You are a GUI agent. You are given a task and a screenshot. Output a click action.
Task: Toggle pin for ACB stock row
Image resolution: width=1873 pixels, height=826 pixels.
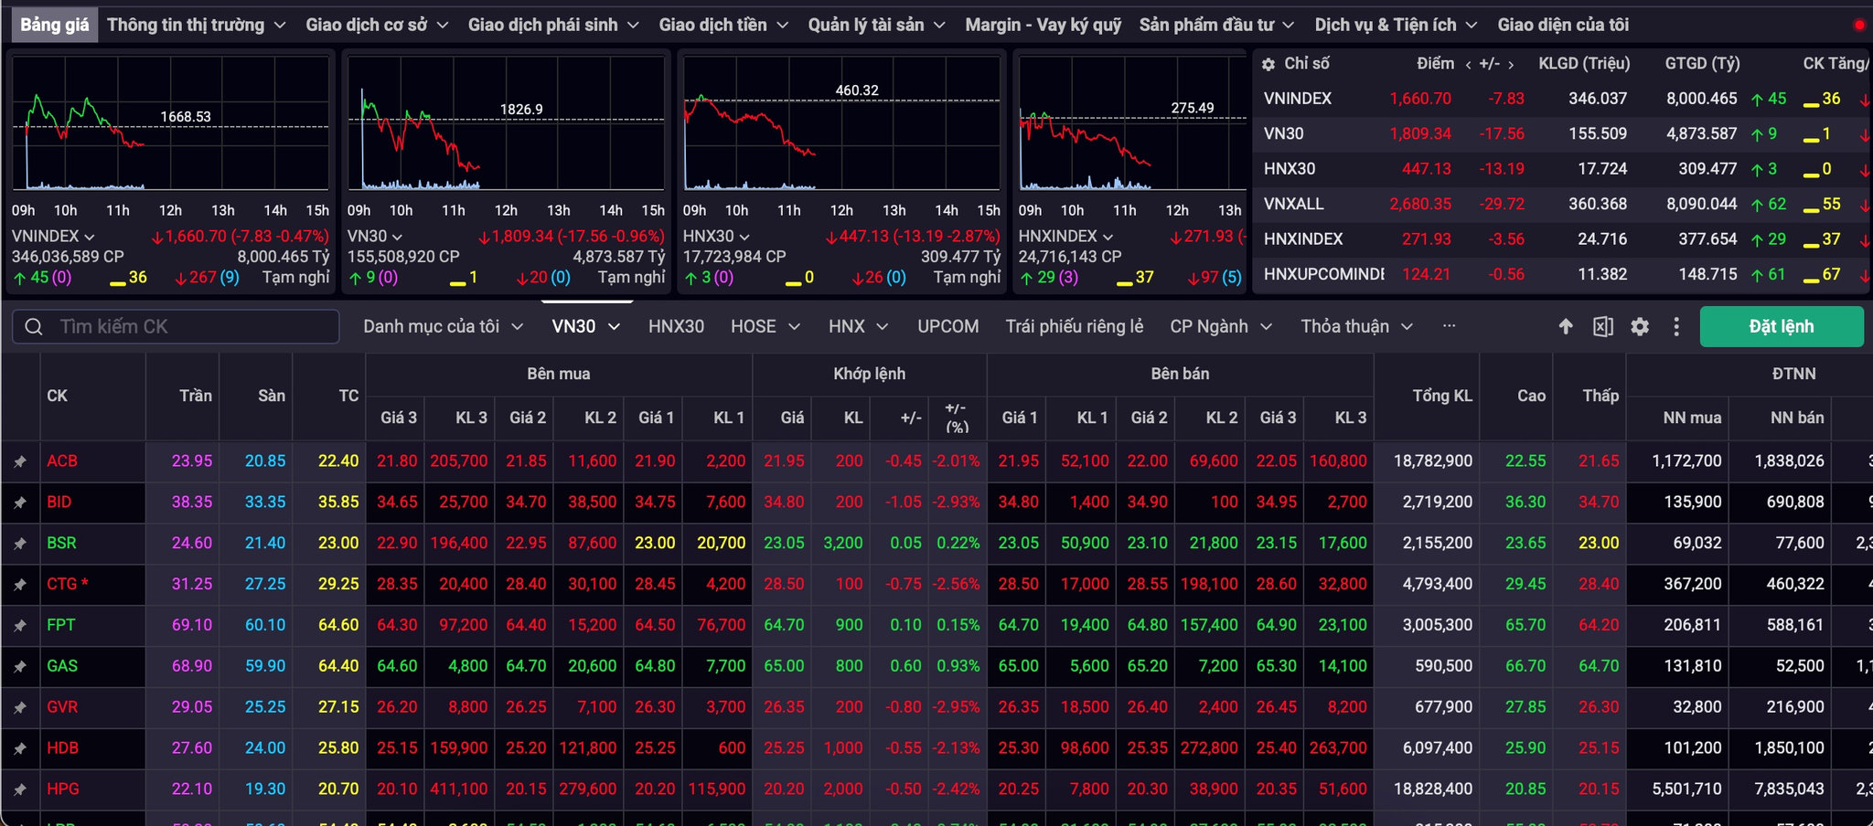pyautogui.click(x=19, y=461)
